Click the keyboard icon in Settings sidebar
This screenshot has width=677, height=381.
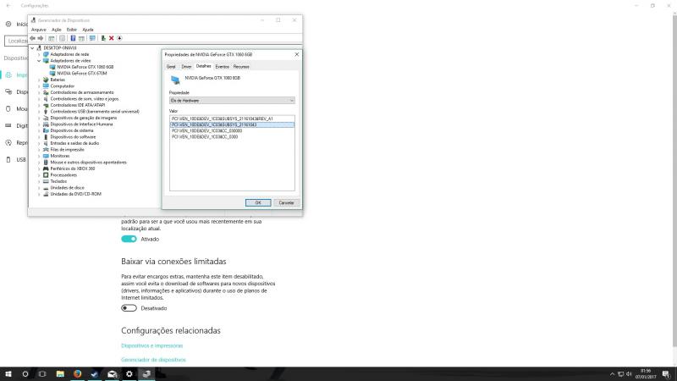point(8,125)
